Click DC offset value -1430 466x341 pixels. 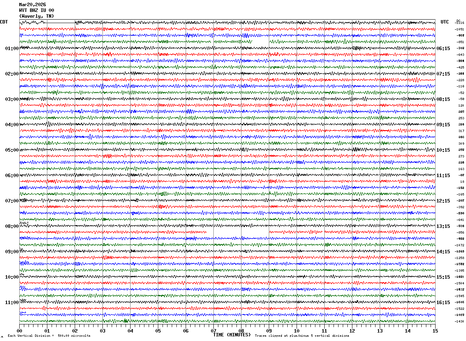(459, 321)
